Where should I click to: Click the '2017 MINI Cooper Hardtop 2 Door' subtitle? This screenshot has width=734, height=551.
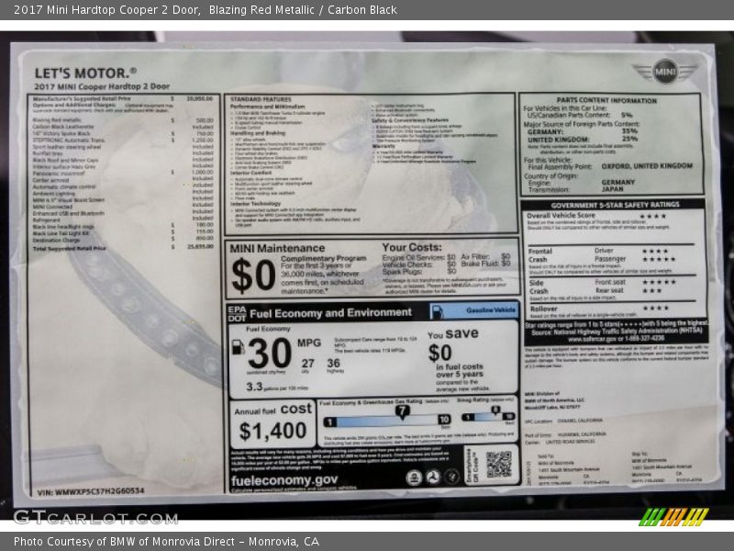click(102, 86)
